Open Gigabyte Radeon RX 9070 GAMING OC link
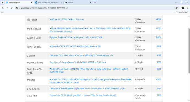190x102 pixels. pyautogui.click(x=76, y=37)
